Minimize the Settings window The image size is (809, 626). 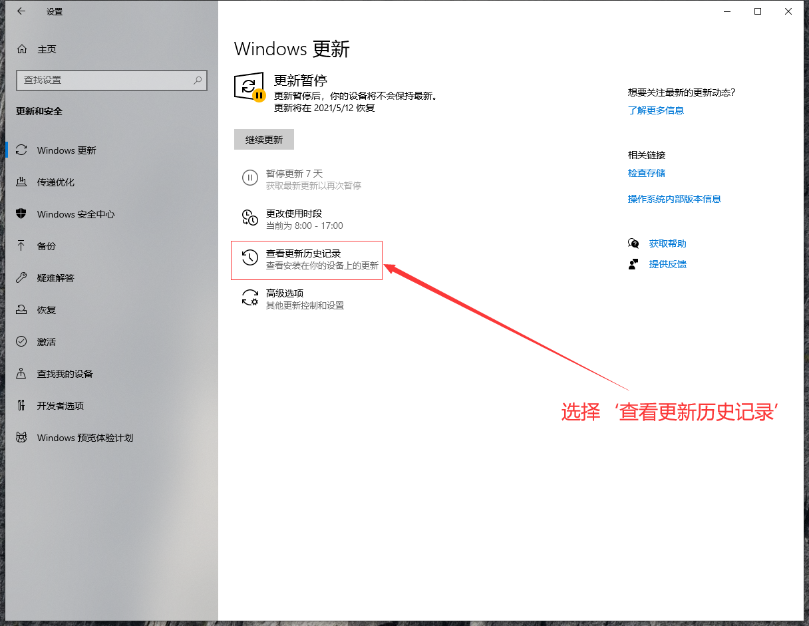coord(727,11)
